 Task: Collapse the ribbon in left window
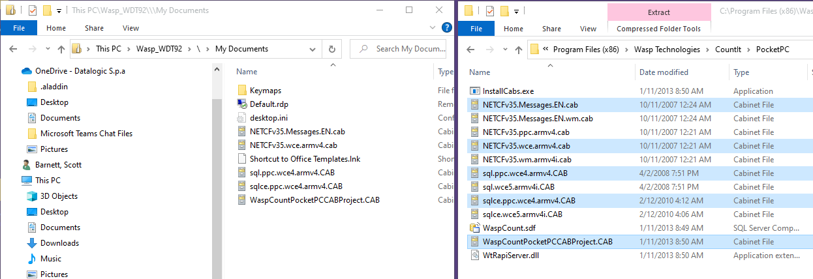pyautogui.click(x=433, y=28)
